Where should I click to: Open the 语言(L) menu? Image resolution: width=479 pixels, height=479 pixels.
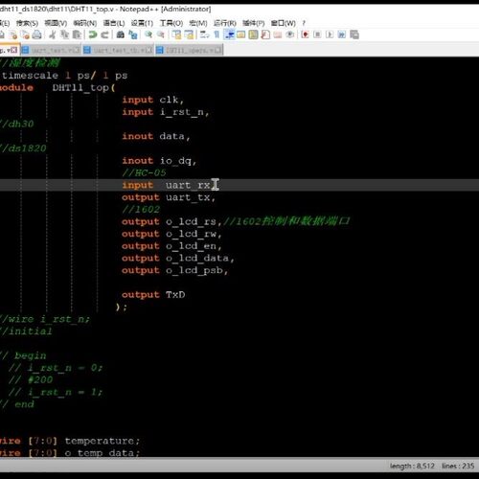tap(114, 23)
